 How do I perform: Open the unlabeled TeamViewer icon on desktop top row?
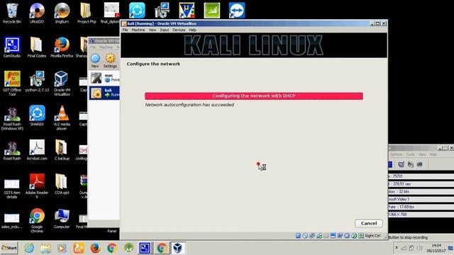237,11
